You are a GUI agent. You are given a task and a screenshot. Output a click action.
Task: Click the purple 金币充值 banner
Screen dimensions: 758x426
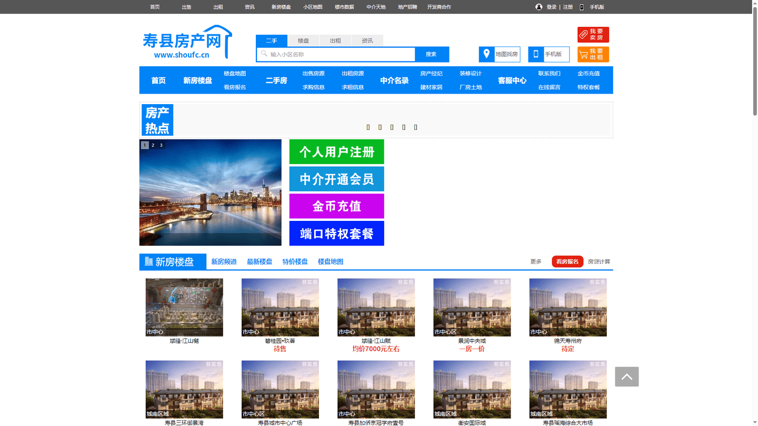[x=336, y=206]
